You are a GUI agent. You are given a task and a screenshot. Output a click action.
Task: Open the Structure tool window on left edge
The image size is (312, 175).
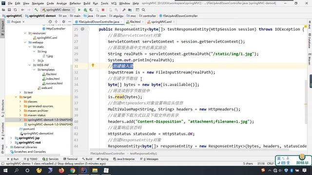tap(2, 108)
